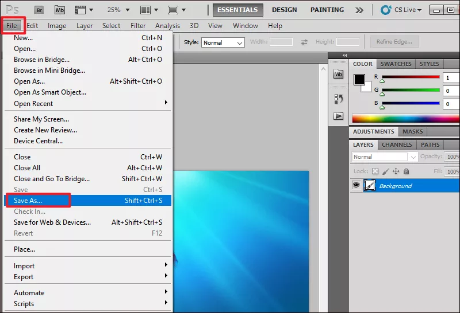
Task: Toggle Lock all padlock icon
Action: (x=407, y=171)
